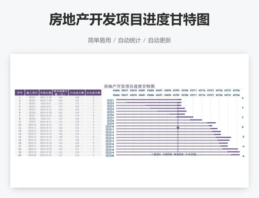Select the completed days cell 122

tap(77, 155)
